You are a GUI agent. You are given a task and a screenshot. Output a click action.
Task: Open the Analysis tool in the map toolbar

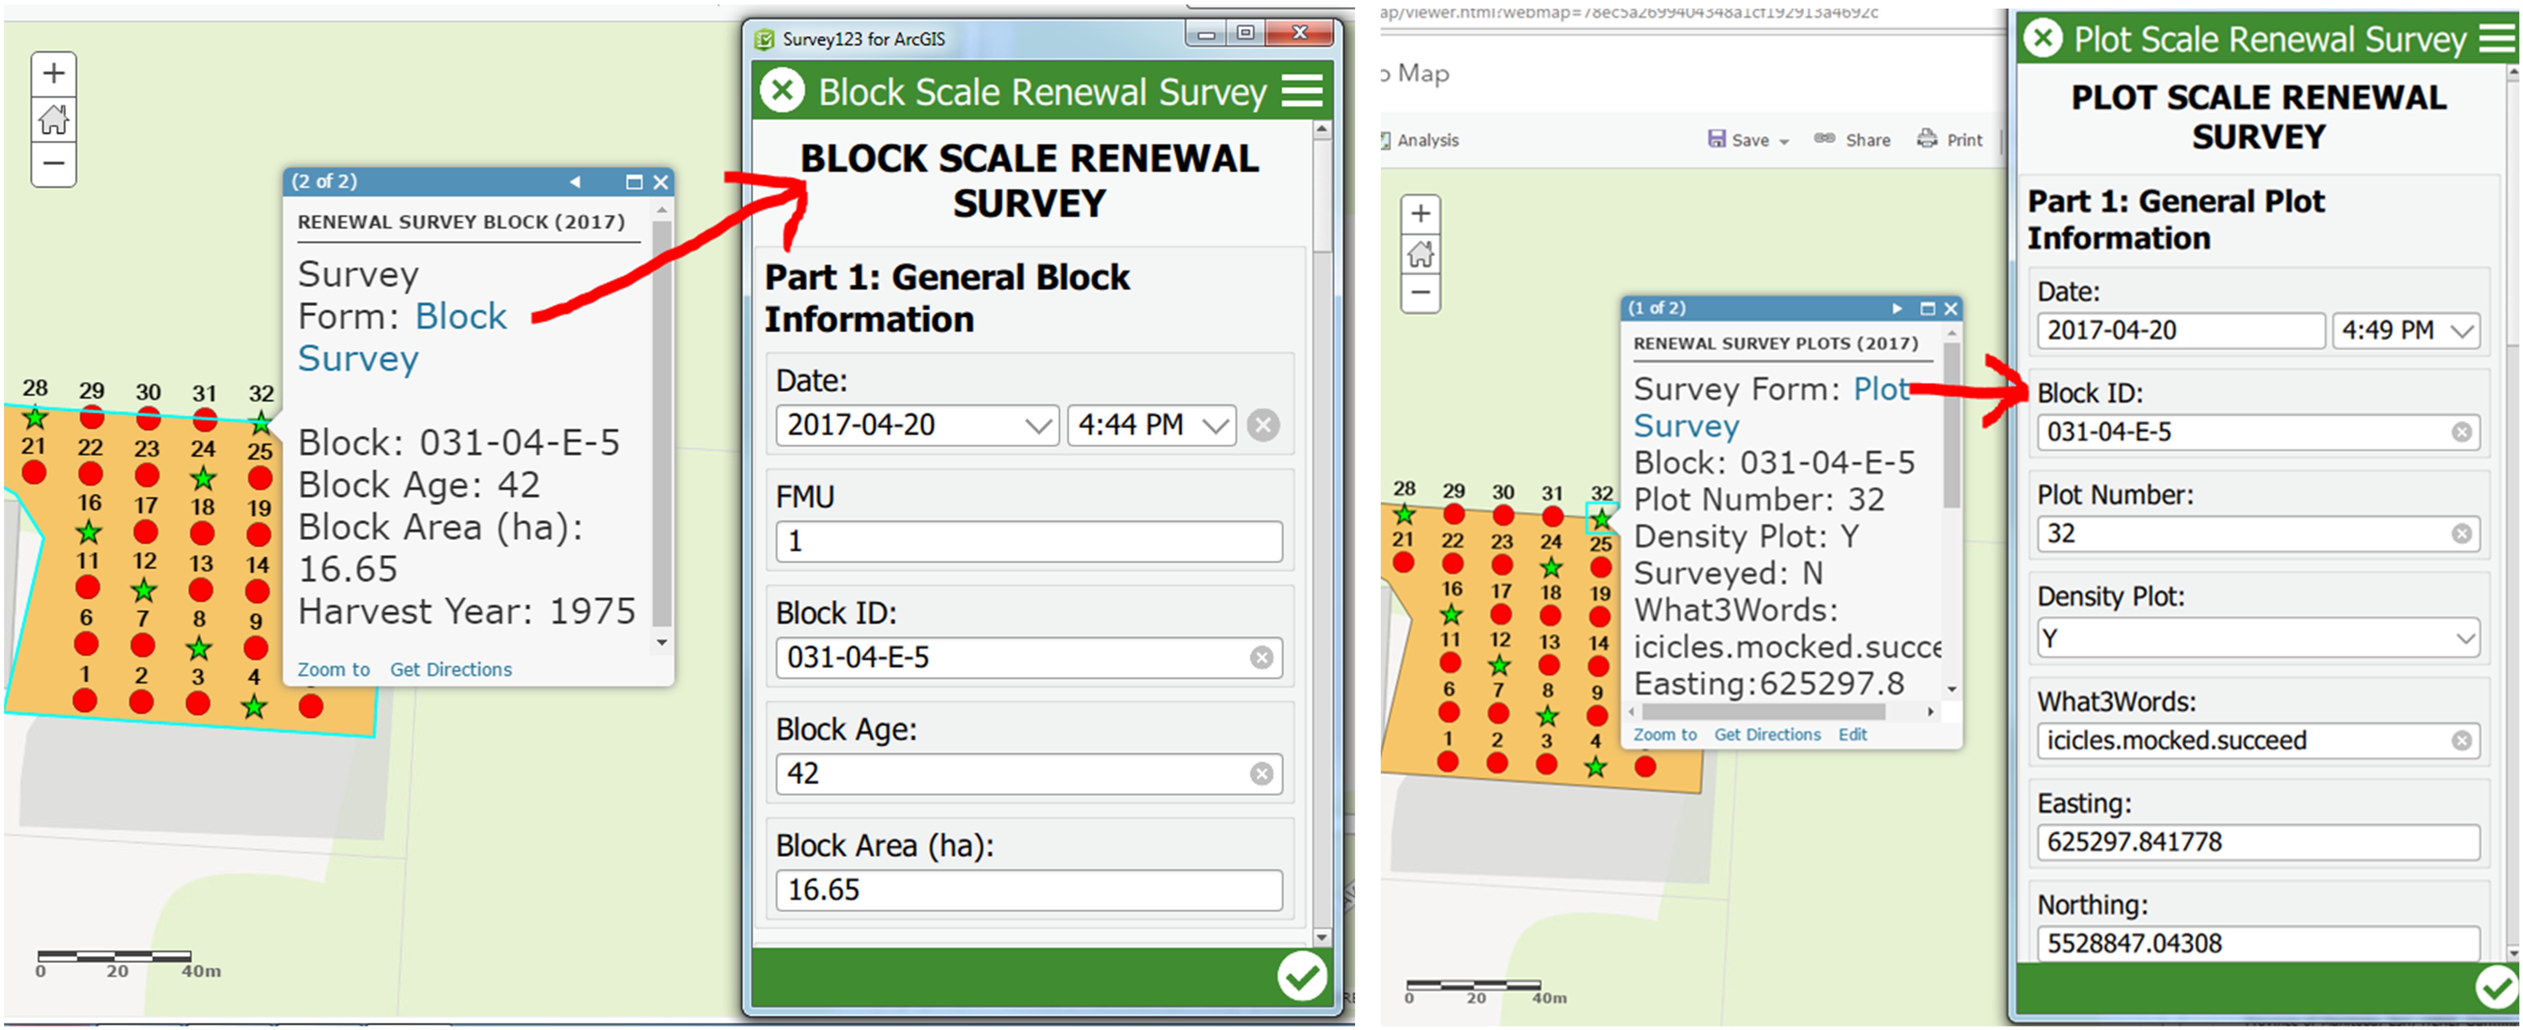pyautogui.click(x=1419, y=140)
